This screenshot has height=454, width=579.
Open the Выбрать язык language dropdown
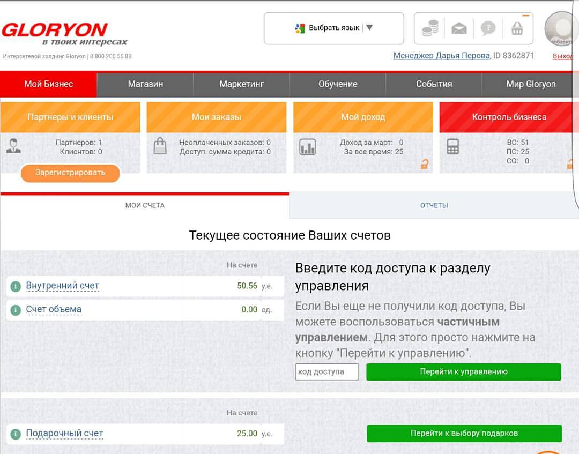coord(334,28)
